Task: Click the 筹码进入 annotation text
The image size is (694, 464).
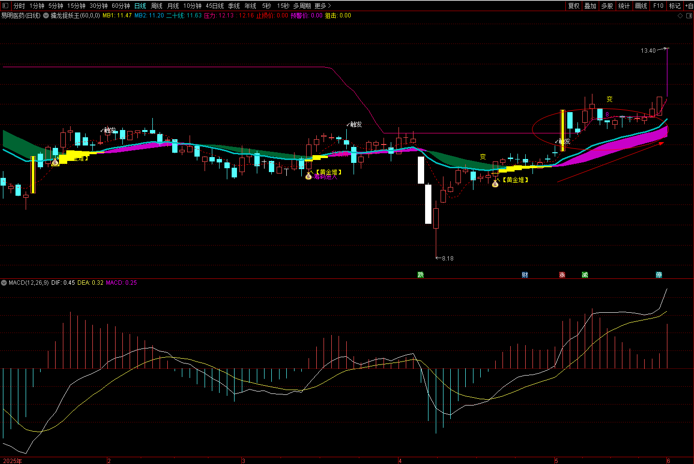Action: [325, 177]
